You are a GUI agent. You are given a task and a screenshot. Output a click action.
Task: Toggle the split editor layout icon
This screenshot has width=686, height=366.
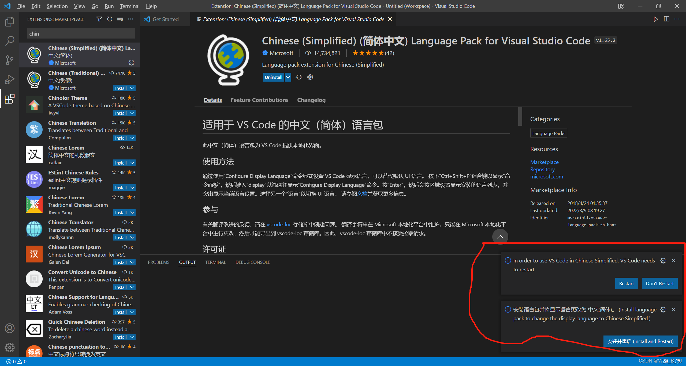pyautogui.click(x=666, y=19)
